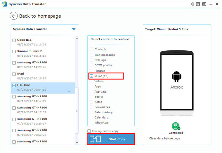Uncheck the HTC One backup

coord(14,85)
